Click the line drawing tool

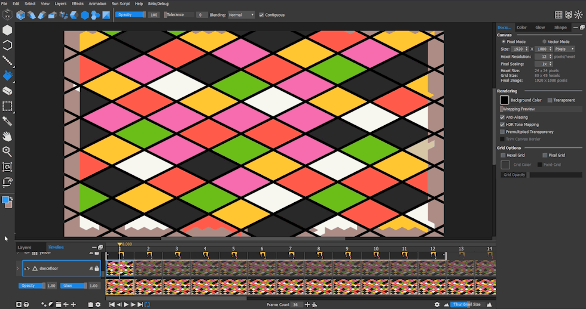tap(8, 60)
